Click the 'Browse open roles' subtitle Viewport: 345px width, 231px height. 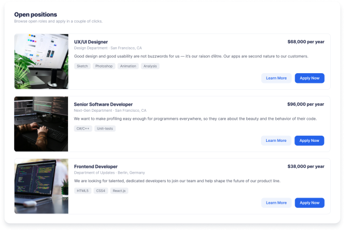(x=58, y=22)
